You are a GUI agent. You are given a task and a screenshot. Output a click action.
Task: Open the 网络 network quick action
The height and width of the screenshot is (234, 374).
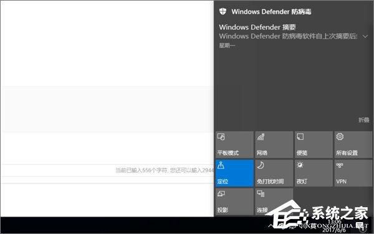point(274,145)
